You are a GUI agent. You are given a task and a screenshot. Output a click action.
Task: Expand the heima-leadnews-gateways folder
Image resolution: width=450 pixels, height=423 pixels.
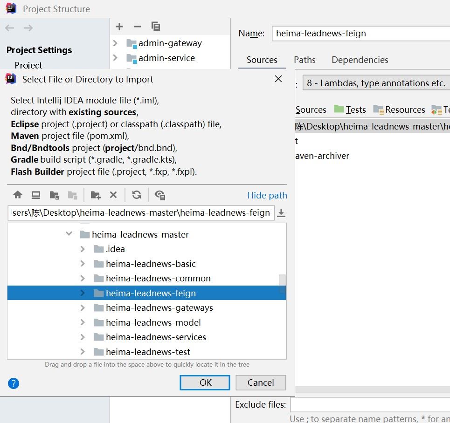[83, 308]
